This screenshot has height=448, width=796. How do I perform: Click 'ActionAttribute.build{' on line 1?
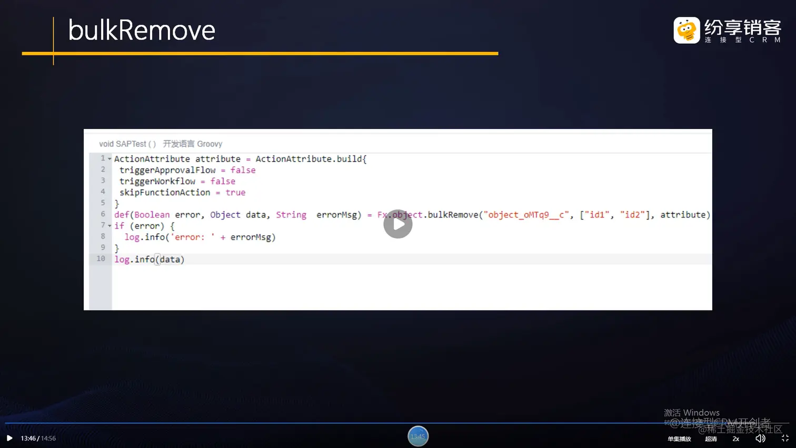click(x=311, y=159)
